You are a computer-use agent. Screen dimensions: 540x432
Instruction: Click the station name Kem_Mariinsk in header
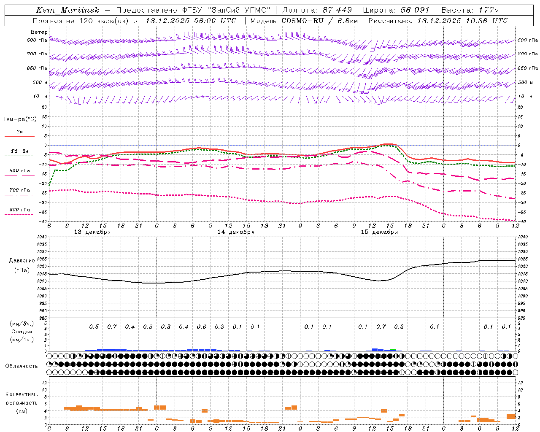pyautogui.click(x=67, y=10)
